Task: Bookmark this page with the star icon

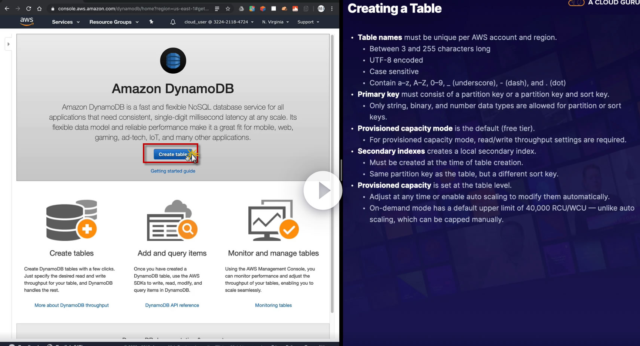Action: [228, 9]
